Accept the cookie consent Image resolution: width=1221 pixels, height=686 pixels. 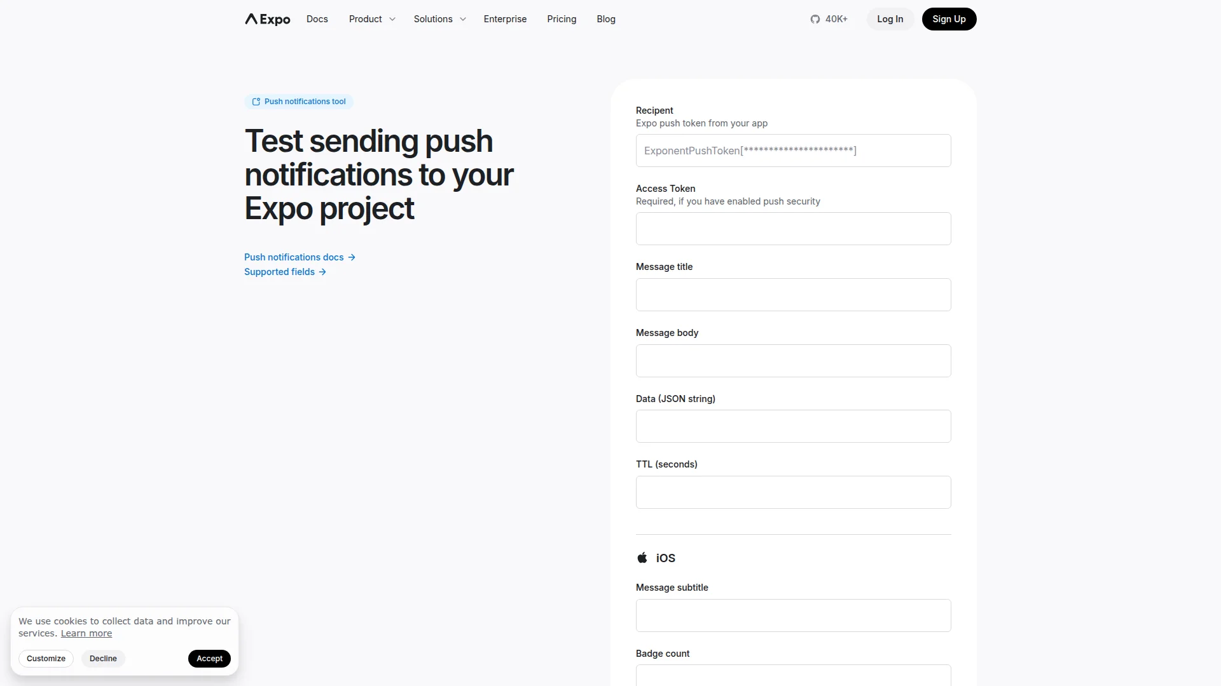[209, 658]
